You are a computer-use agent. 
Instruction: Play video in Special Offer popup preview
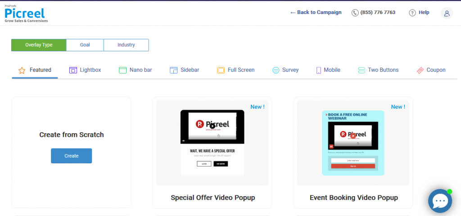point(212,126)
